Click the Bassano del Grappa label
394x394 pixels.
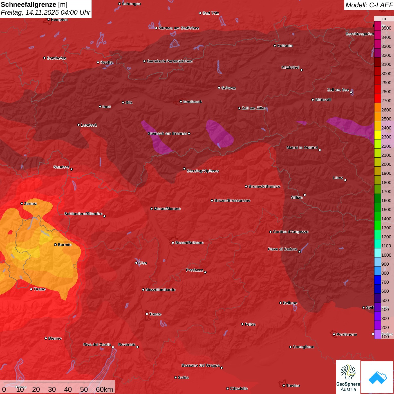tap(201, 366)
